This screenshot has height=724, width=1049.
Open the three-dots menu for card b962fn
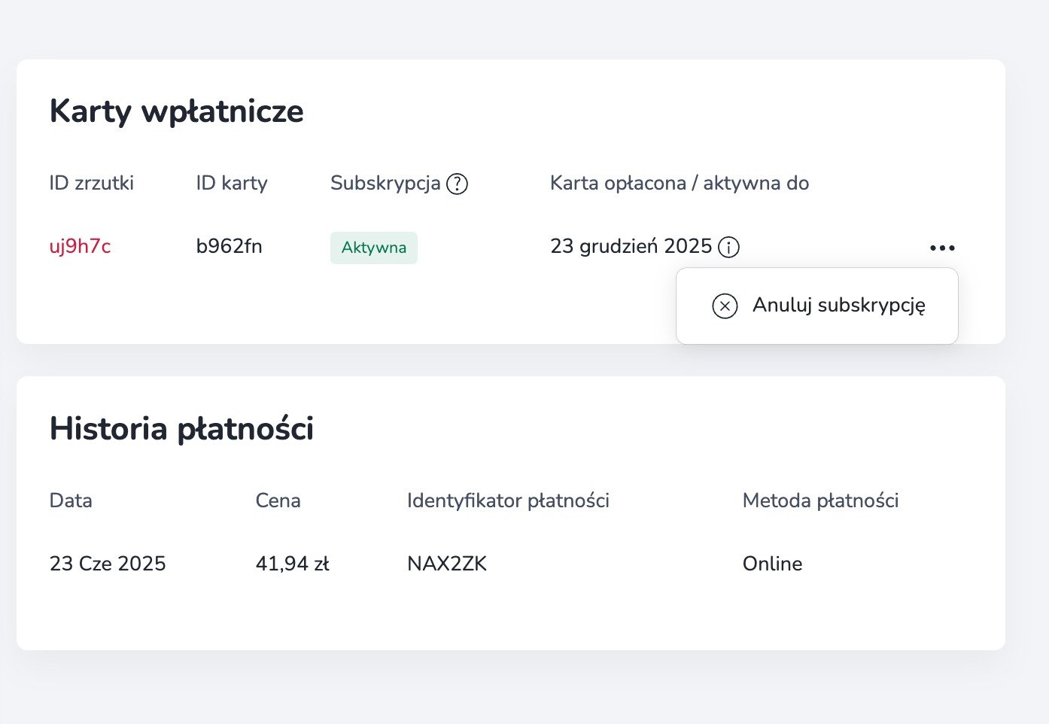[942, 248]
